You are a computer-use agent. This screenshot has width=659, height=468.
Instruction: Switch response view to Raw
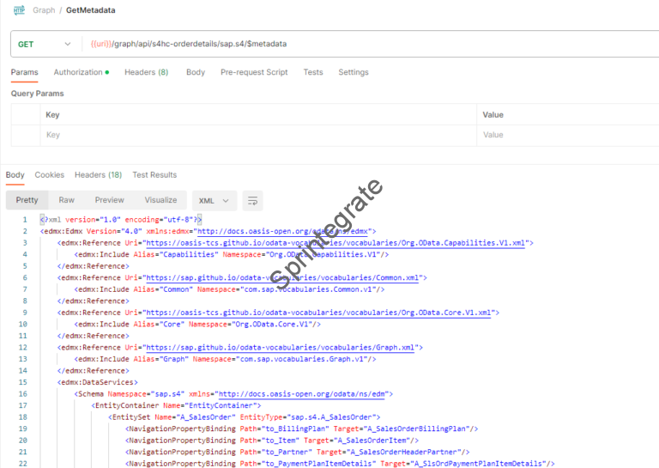pyautogui.click(x=66, y=200)
